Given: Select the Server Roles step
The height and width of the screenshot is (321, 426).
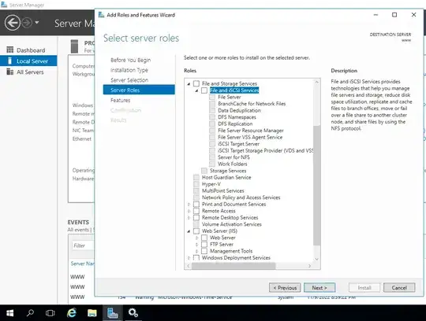Looking at the screenshot, I should pos(139,90).
